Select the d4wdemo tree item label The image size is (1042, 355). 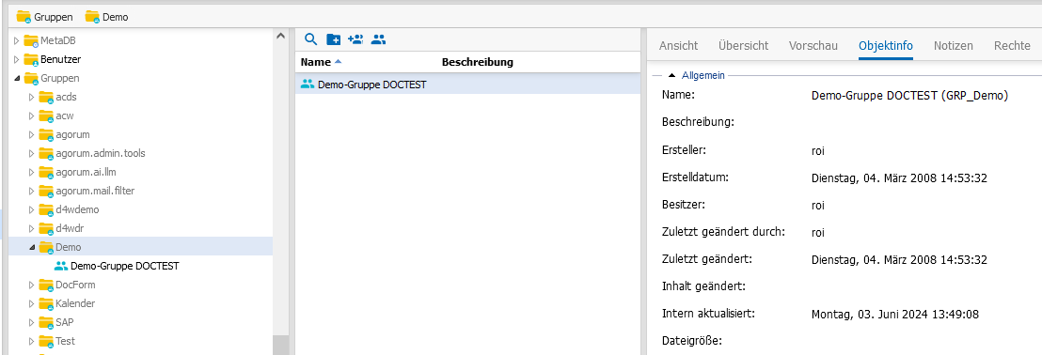pos(77,209)
